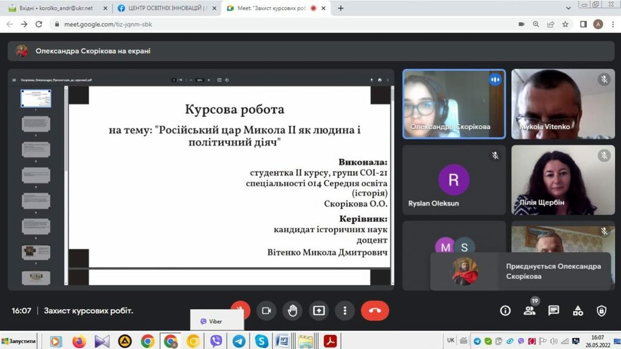
Task: Leave the call with red hang-up button
Action: point(375,310)
